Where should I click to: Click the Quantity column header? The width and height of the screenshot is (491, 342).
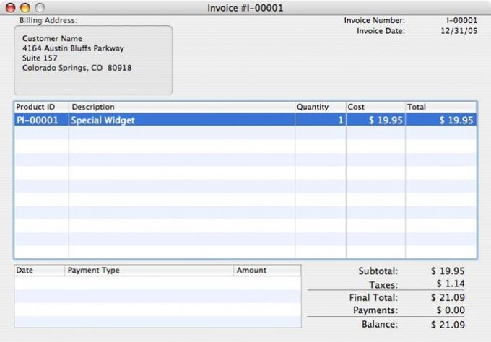(321, 107)
